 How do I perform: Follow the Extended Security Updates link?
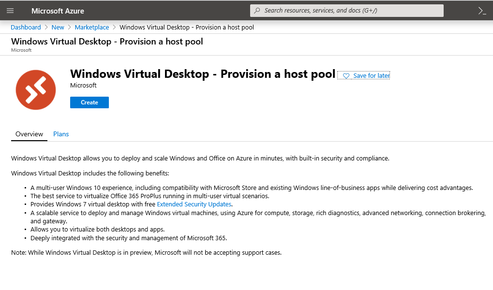(x=194, y=204)
